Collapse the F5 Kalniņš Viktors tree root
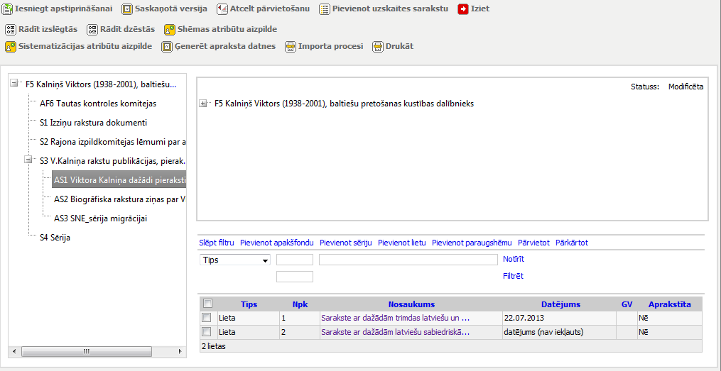 click(15, 84)
